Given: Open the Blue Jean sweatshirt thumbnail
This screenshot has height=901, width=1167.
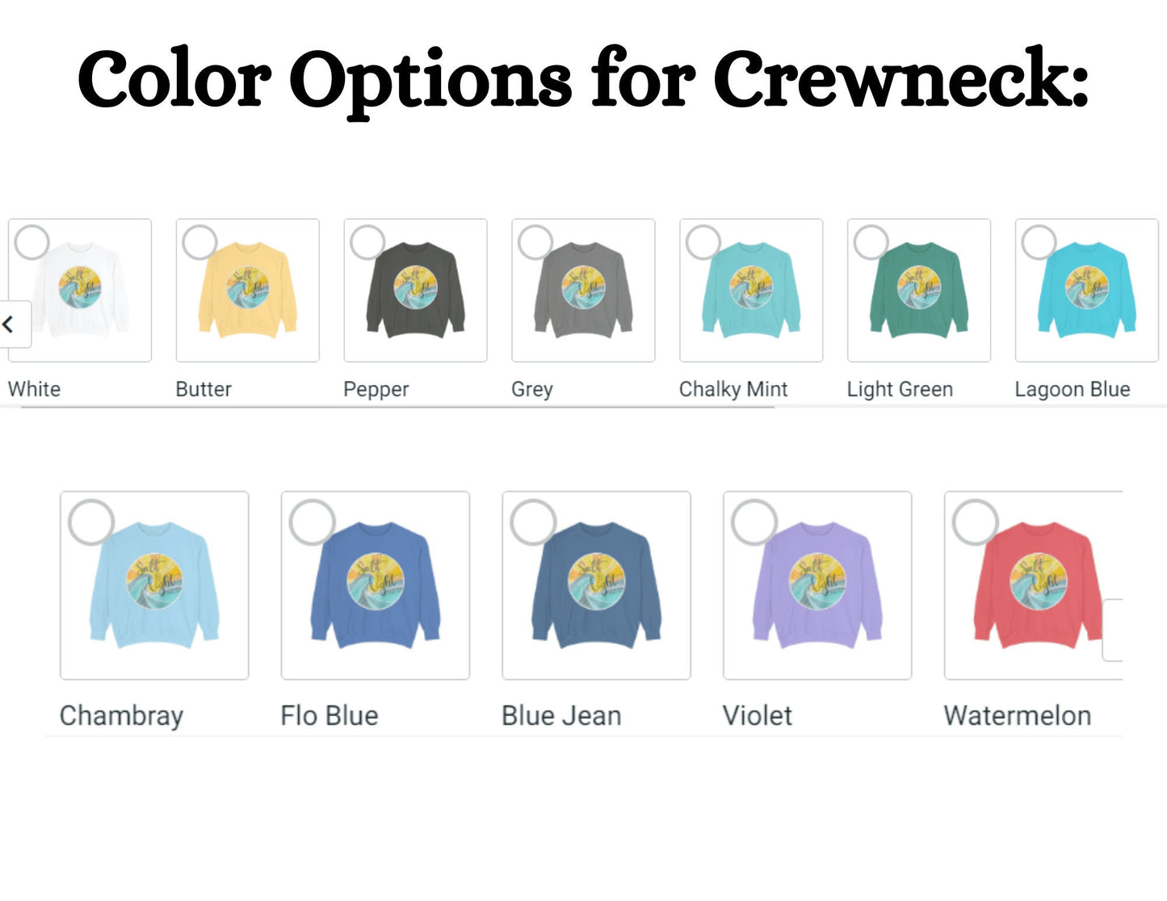Looking at the screenshot, I should click(597, 585).
